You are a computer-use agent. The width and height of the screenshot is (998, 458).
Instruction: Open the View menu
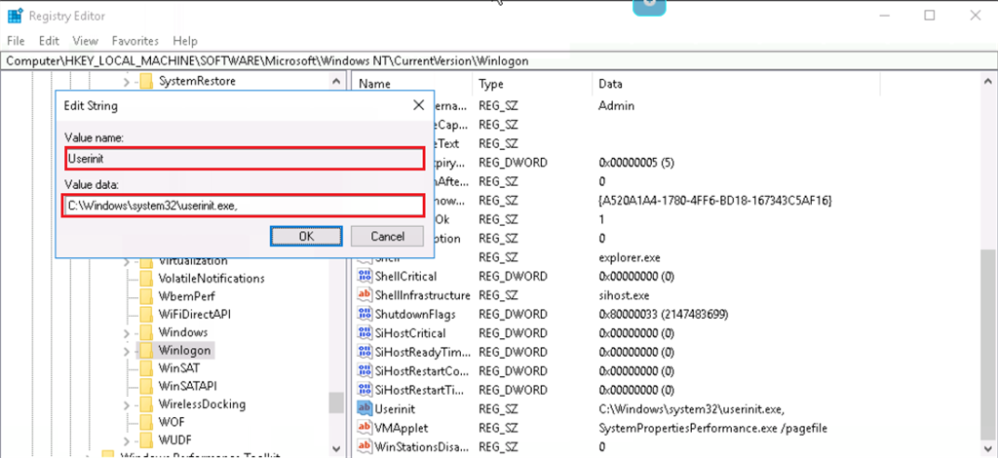pyautogui.click(x=86, y=41)
